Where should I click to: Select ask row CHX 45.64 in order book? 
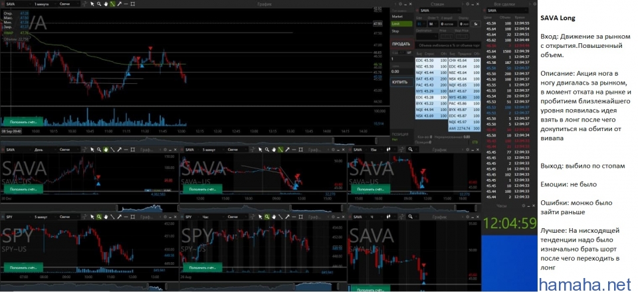click(465, 61)
